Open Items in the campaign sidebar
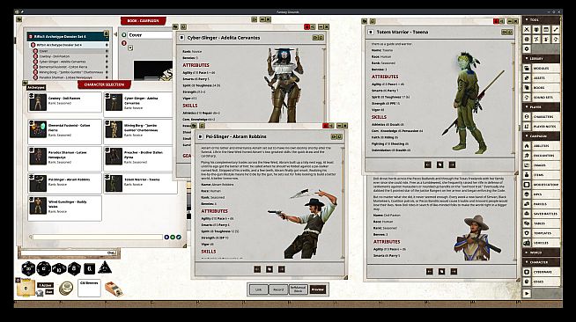 pyautogui.click(x=542, y=175)
